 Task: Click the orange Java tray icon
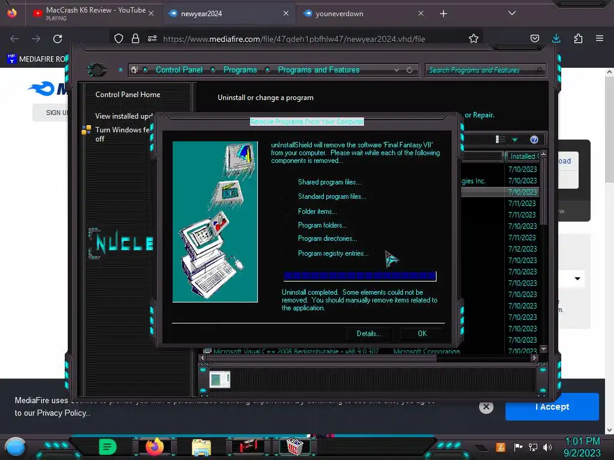point(500,447)
